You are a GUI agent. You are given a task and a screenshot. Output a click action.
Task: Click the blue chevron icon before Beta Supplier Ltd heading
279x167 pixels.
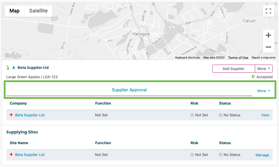tap(14, 68)
